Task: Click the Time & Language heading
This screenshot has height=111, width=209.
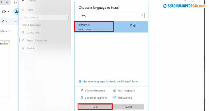Action: pyautogui.click(x=31, y=25)
